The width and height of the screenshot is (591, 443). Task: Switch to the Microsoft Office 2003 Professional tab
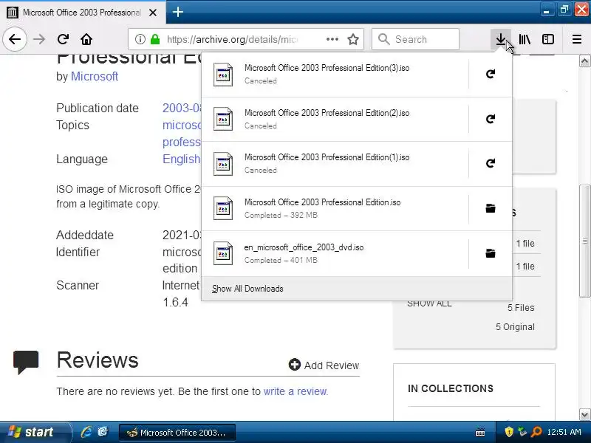81,13
